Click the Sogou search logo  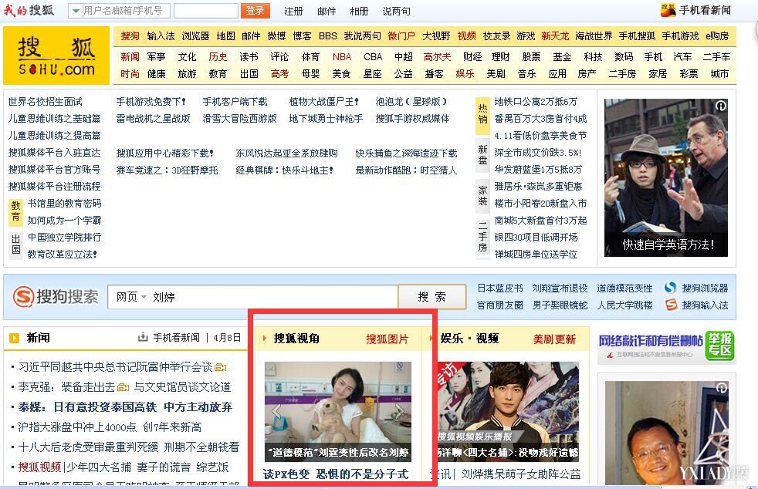click(x=56, y=297)
